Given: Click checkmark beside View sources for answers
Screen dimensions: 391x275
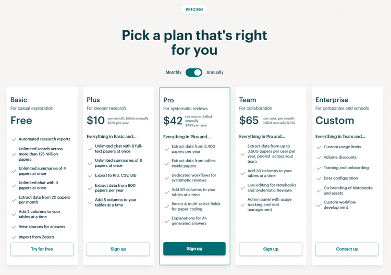Looking at the screenshot, I should coord(14,226).
